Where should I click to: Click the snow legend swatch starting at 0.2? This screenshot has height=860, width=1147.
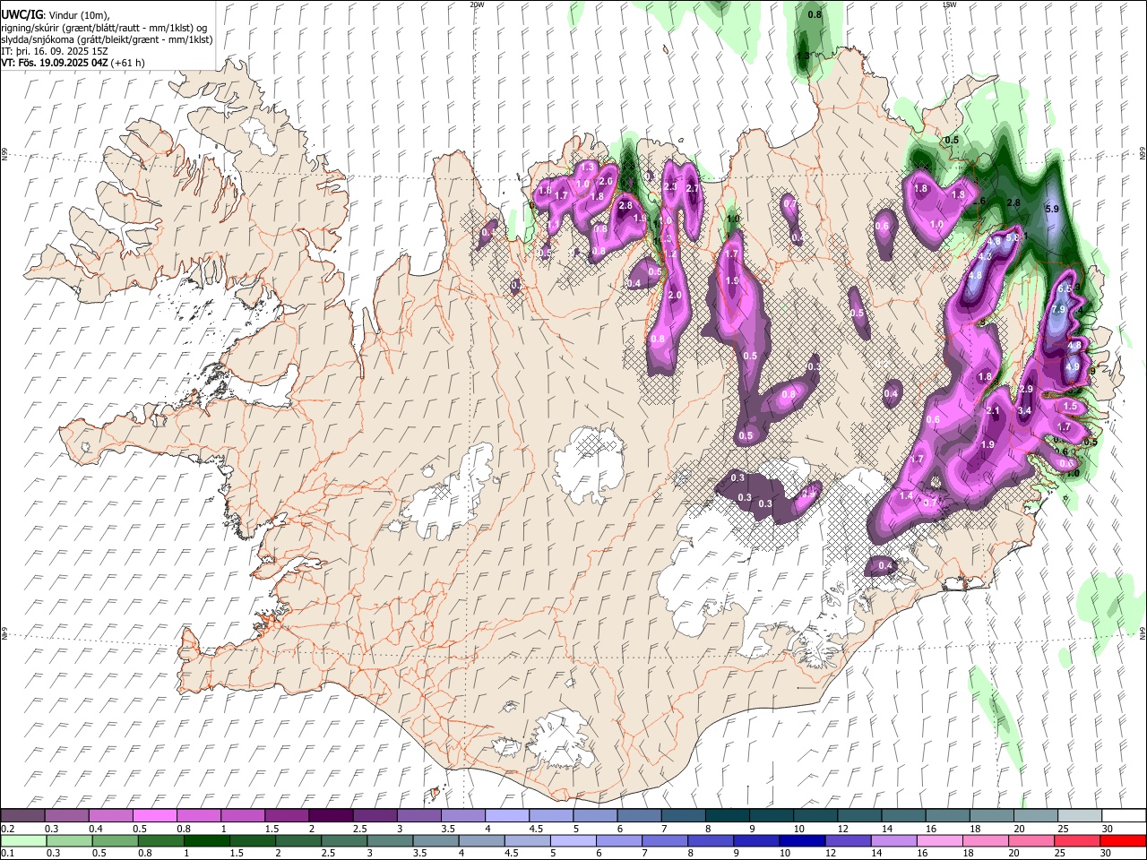coord(22,816)
